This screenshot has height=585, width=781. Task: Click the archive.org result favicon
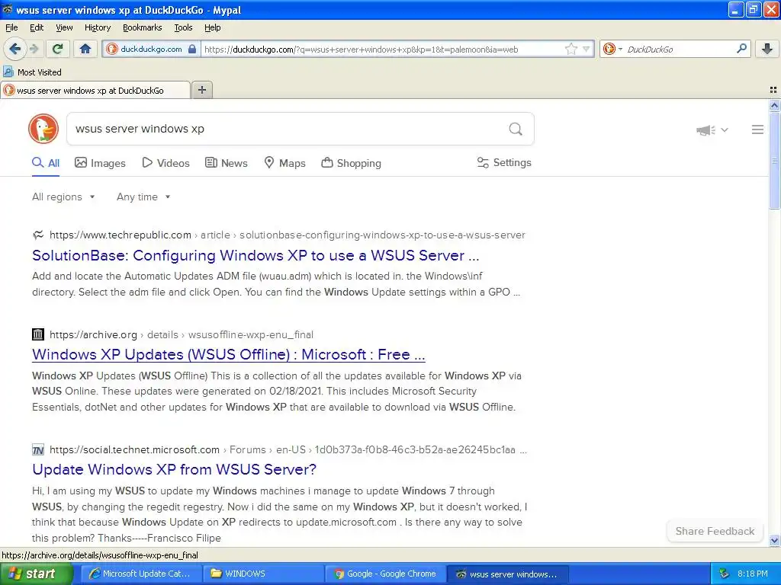point(38,334)
